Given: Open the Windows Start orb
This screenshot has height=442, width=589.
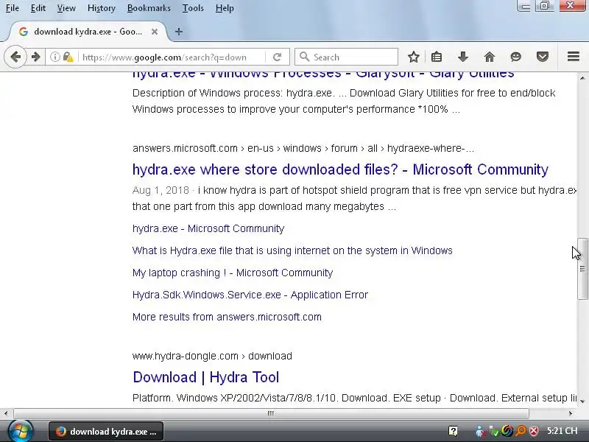Looking at the screenshot, I should coord(21,431).
